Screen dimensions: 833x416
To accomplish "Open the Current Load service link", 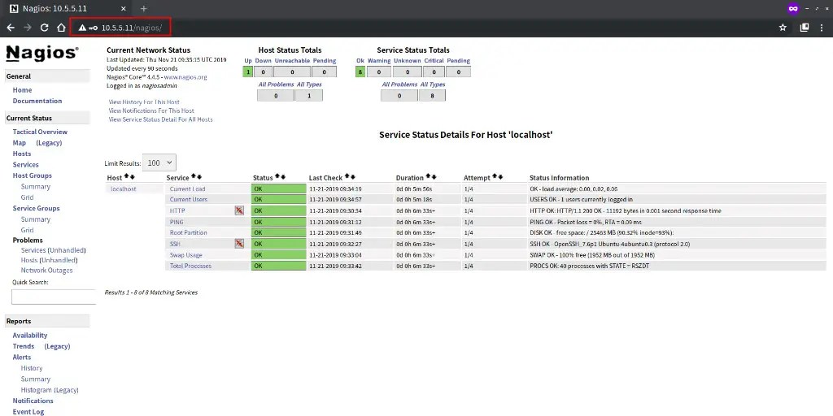I will [188, 188].
